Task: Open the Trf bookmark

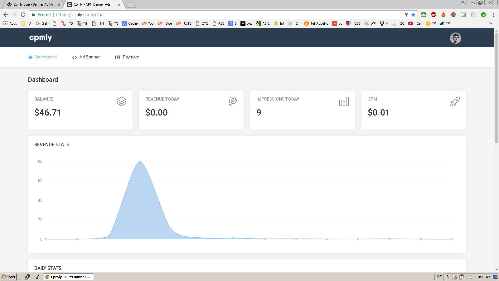Action: (x=82, y=23)
